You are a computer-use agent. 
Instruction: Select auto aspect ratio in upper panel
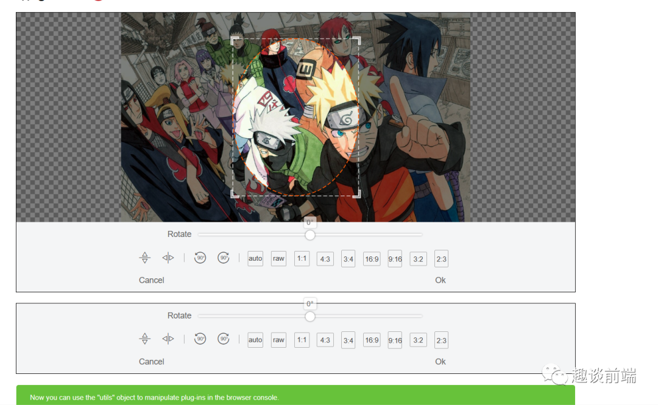255,258
